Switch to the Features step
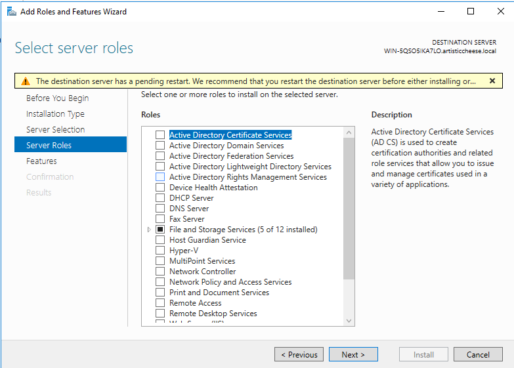 point(41,161)
